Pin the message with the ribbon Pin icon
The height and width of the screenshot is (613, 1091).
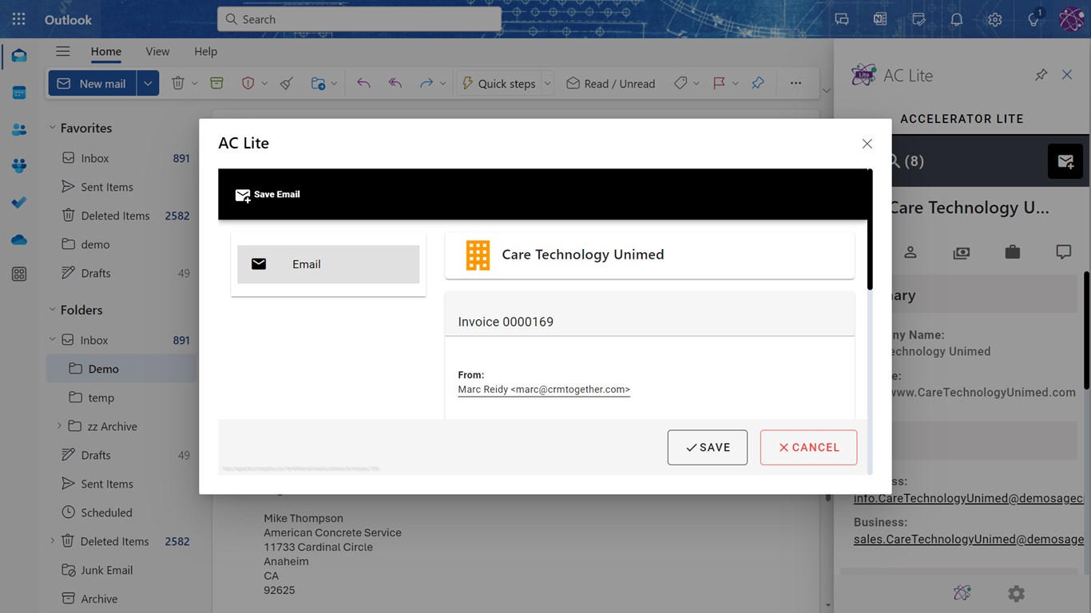point(758,83)
